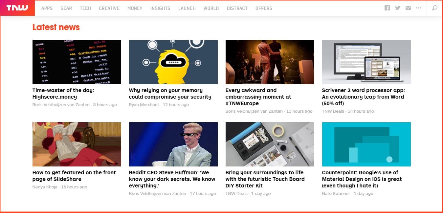
Task: Open the Highscore.money leaderboard thumbnail
Action: click(x=77, y=62)
